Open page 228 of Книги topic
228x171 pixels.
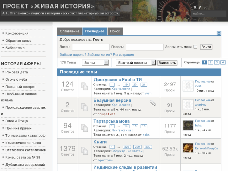[127, 147]
